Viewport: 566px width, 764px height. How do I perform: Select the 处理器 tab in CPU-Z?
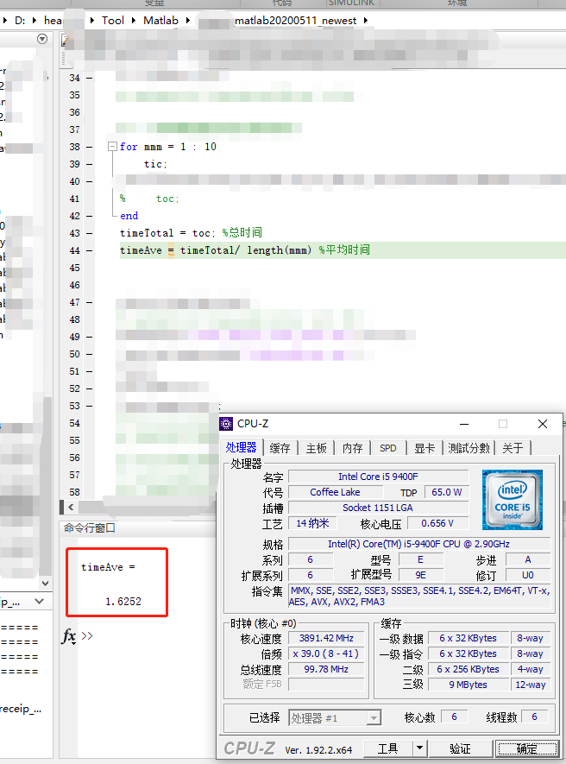pyautogui.click(x=241, y=447)
